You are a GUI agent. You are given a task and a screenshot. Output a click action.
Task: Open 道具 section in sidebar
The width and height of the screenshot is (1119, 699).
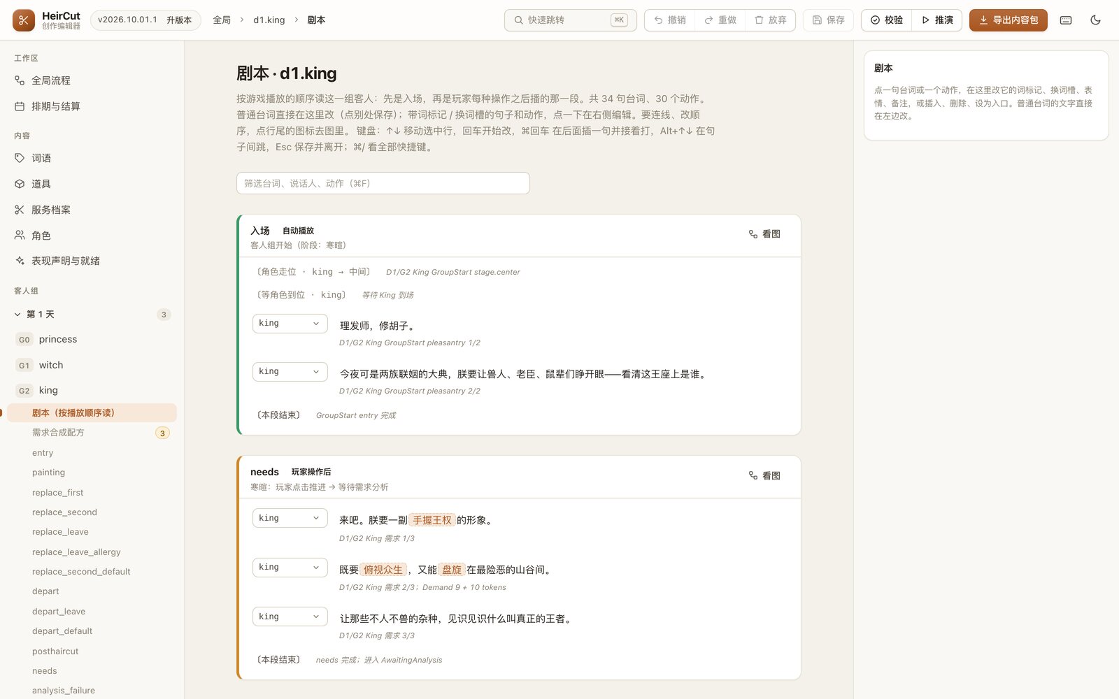(92, 184)
